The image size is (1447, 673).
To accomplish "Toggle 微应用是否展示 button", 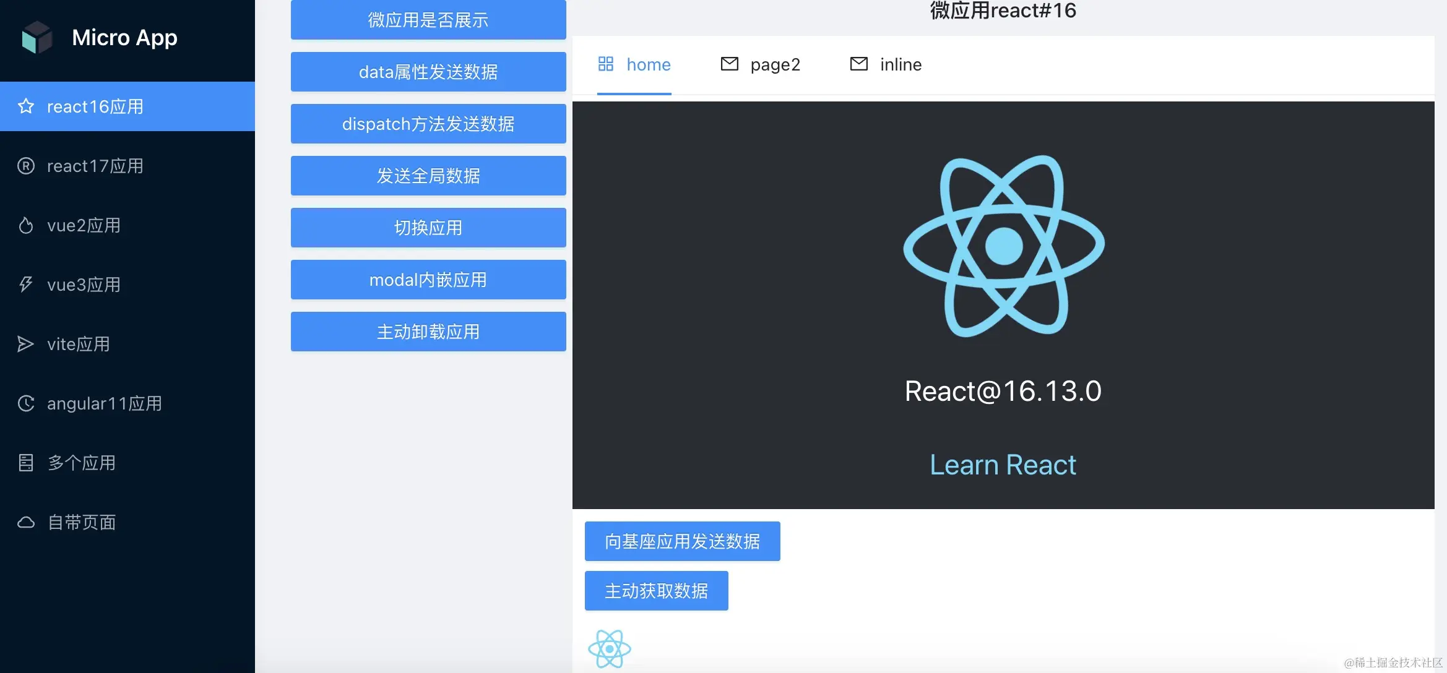I will (428, 20).
